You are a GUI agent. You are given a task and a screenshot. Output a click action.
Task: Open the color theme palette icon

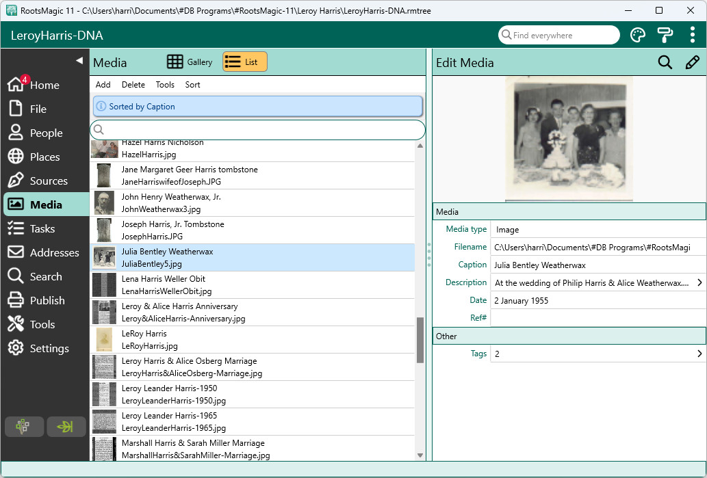click(x=638, y=35)
